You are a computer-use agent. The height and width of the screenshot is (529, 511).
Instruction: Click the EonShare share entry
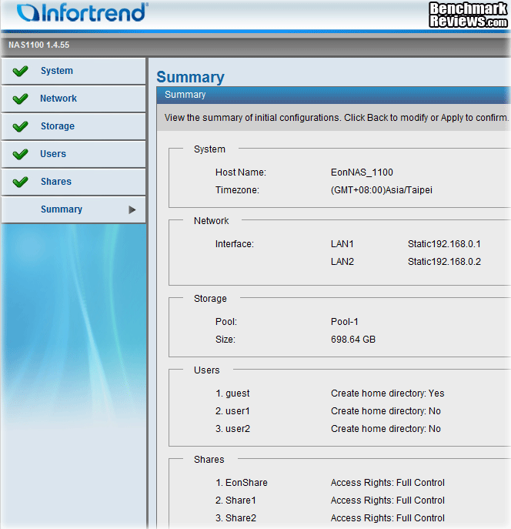[242, 483]
